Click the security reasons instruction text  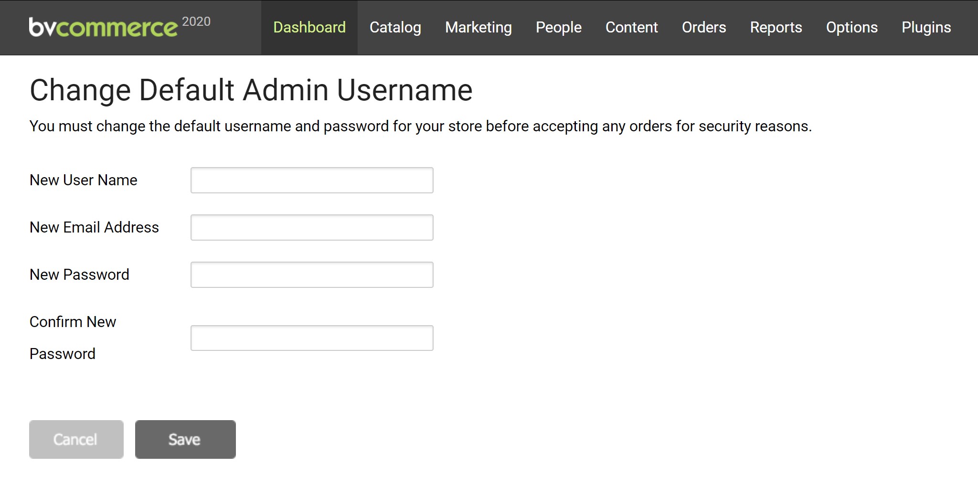point(421,126)
